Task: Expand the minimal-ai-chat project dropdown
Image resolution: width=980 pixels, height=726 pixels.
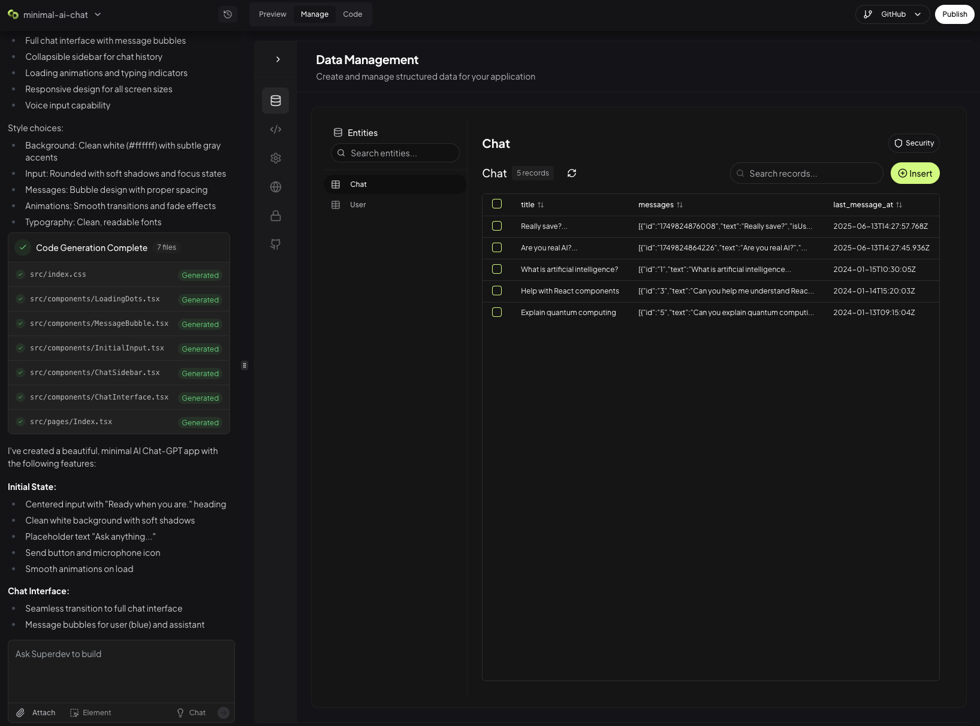Action: pos(98,14)
